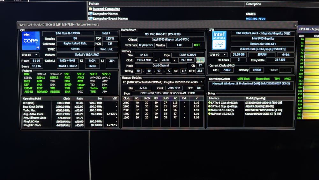Image resolution: width=319 pixels, height=180 pixels.
Task: Click the Codename field Raptor Lake-S Refr.
Action: point(75,43)
